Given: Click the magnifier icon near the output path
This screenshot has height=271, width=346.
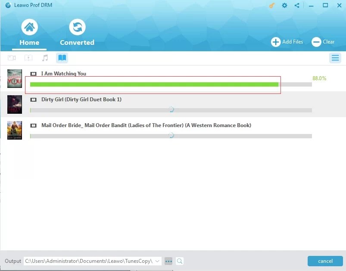Looking at the screenshot, I should pos(179,261).
